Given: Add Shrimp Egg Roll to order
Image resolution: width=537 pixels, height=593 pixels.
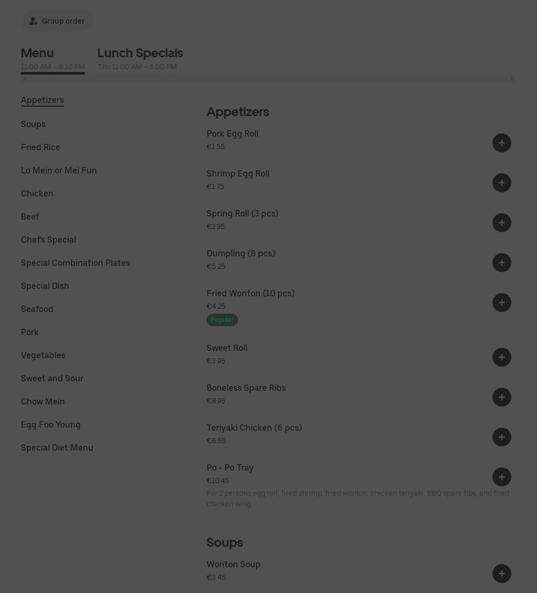Looking at the screenshot, I should click(x=501, y=183).
